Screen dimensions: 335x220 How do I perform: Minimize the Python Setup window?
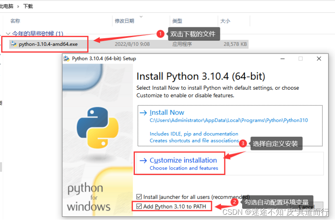pyautogui.click(x=283, y=59)
